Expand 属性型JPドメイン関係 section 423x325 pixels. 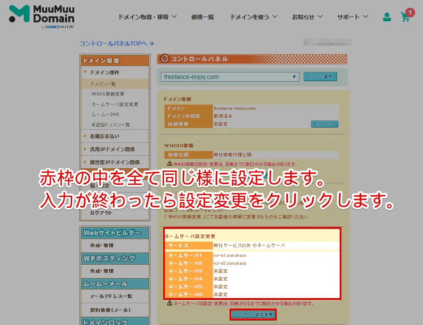click(x=115, y=162)
